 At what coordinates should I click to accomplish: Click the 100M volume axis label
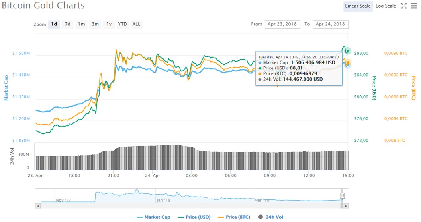pyautogui.click(x=23, y=154)
